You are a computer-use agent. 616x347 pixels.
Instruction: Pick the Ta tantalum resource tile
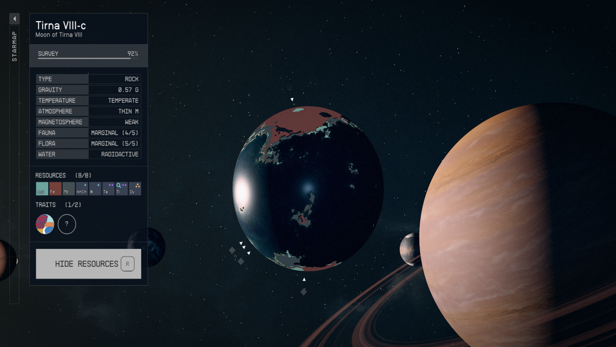tap(109, 189)
